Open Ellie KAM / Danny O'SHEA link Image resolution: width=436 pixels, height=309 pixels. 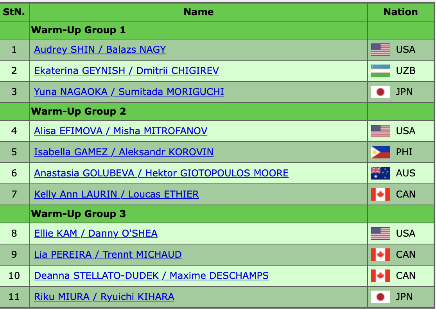96,234
